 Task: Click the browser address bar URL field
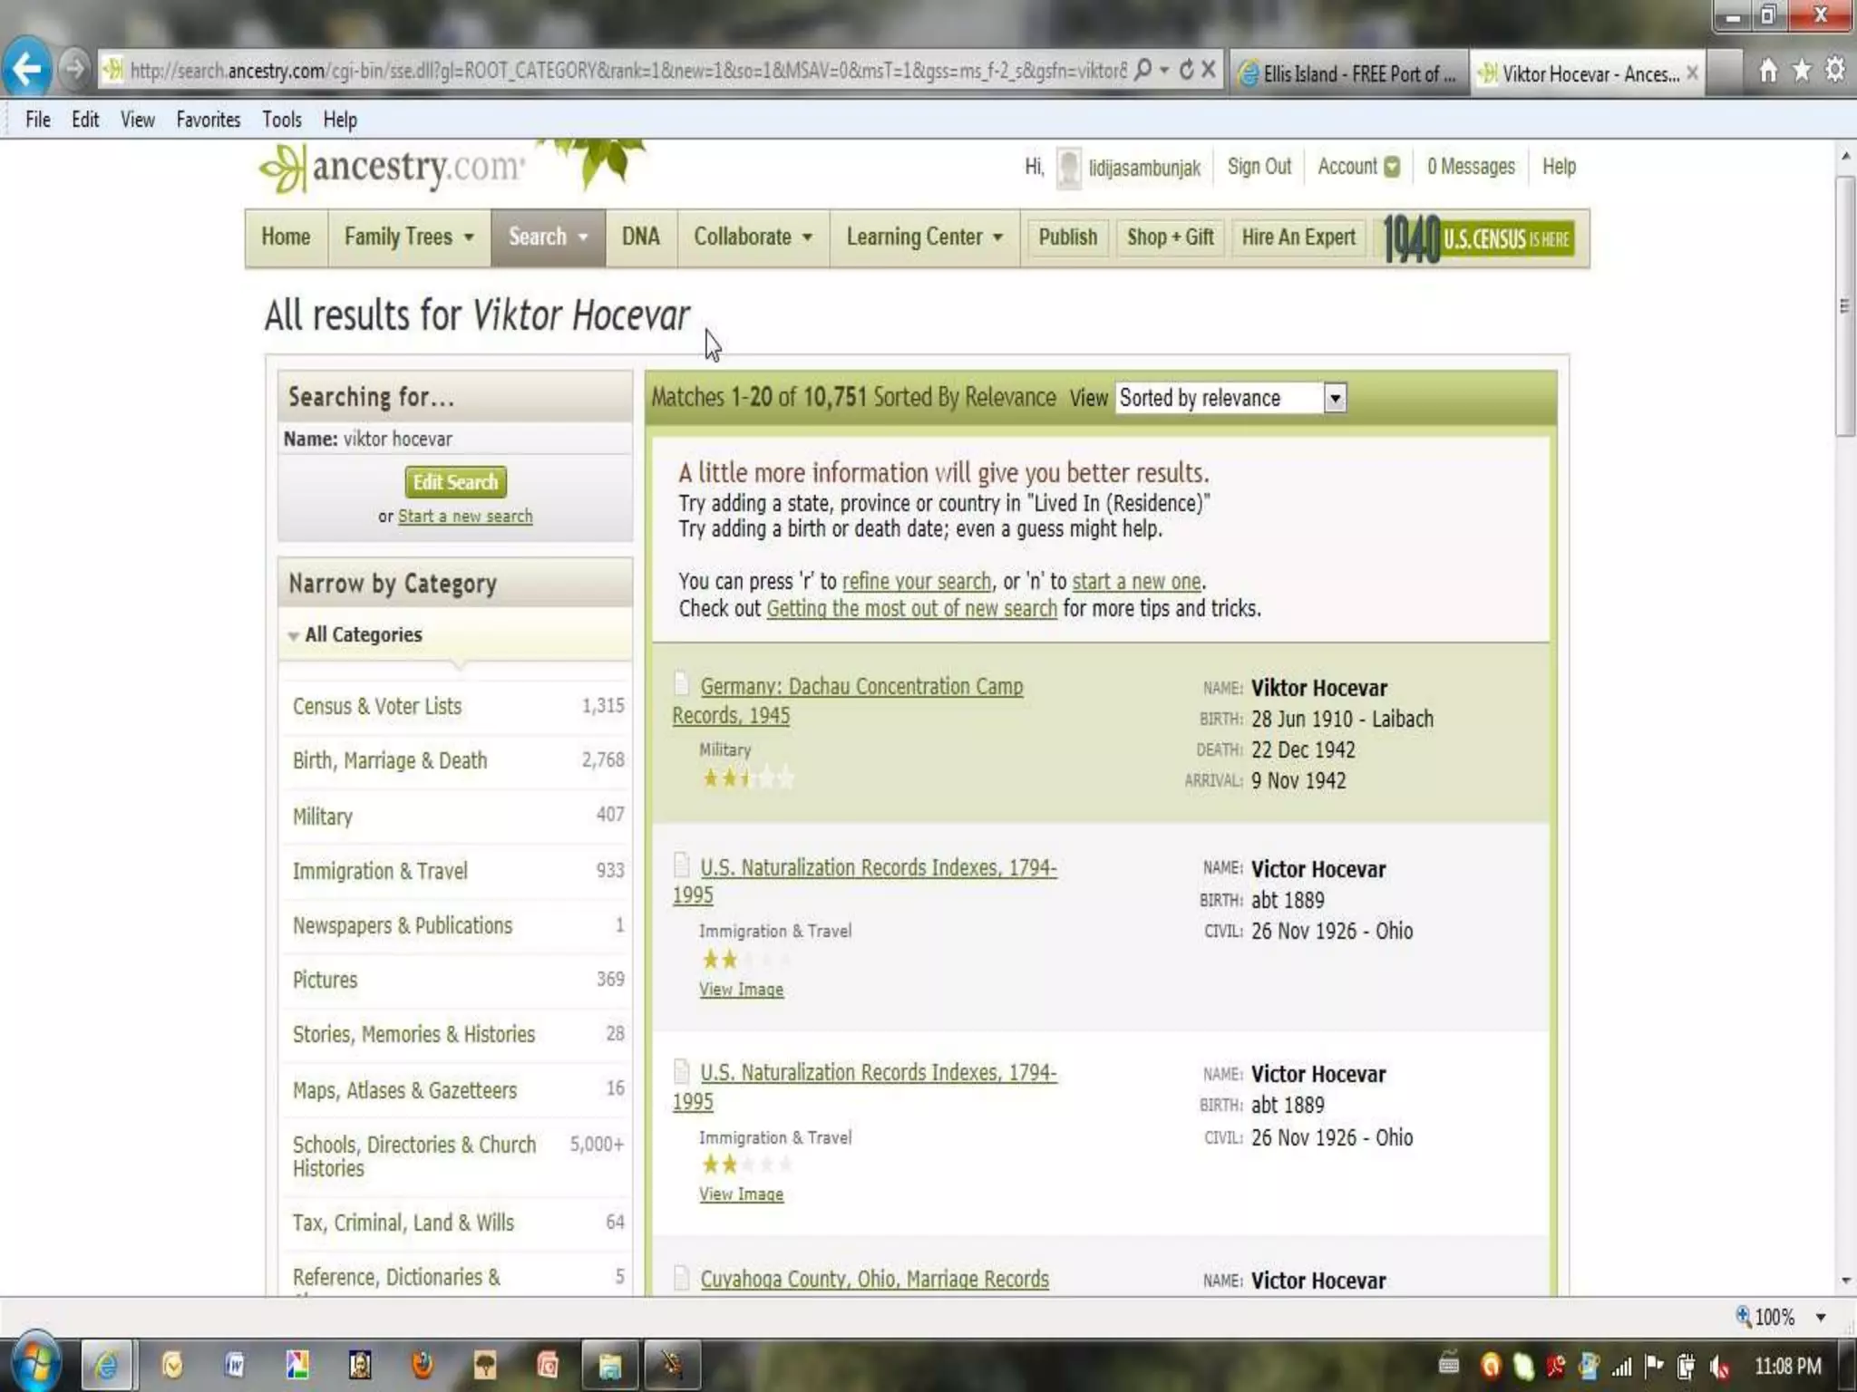(x=626, y=70)
